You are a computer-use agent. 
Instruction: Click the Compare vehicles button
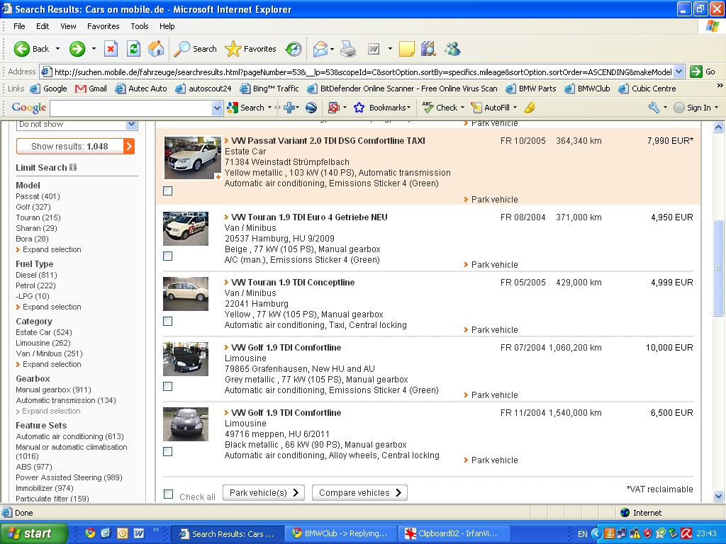pos(359,493)
